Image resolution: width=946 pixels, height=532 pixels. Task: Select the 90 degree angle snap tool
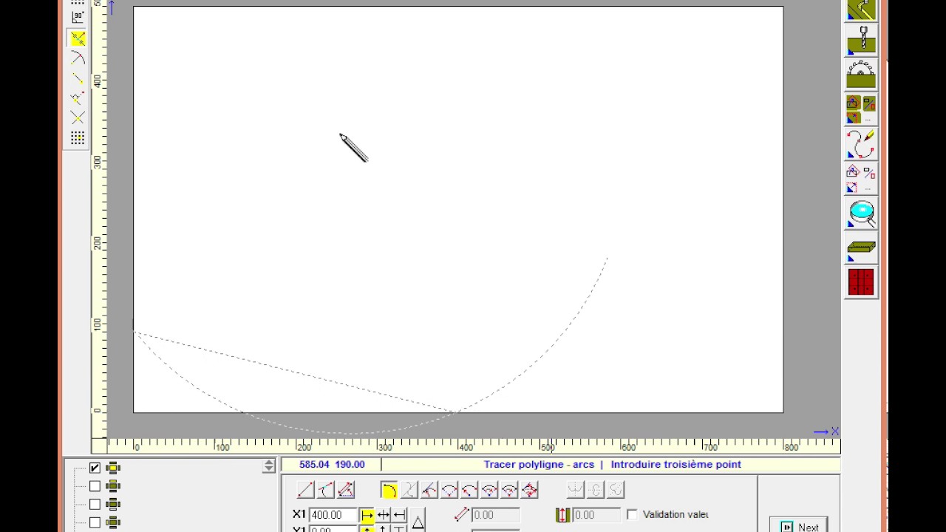pos(78,18)
